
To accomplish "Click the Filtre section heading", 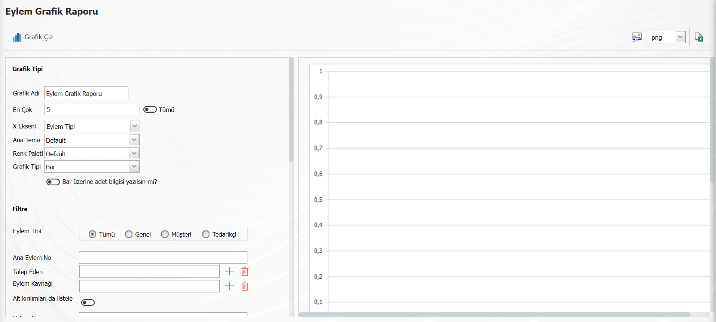I will pos(20,209).
